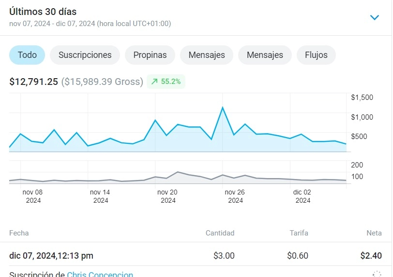Select the Mensajes tab beside Flujos
Image resolution: width=393 pixels, height=277 pixels.
(x=265, y=55)
